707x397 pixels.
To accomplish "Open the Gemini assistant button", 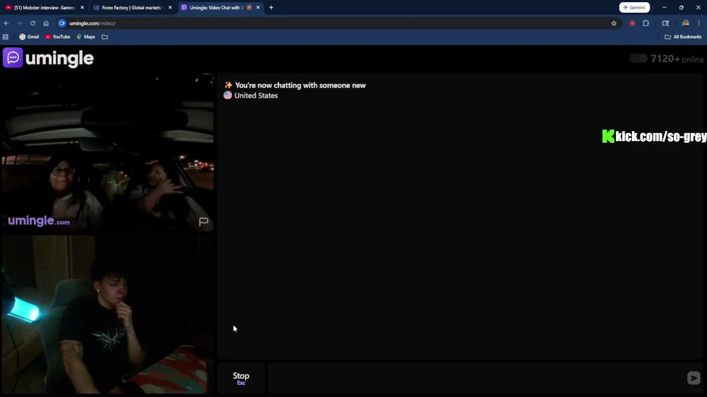I will 634,8.
